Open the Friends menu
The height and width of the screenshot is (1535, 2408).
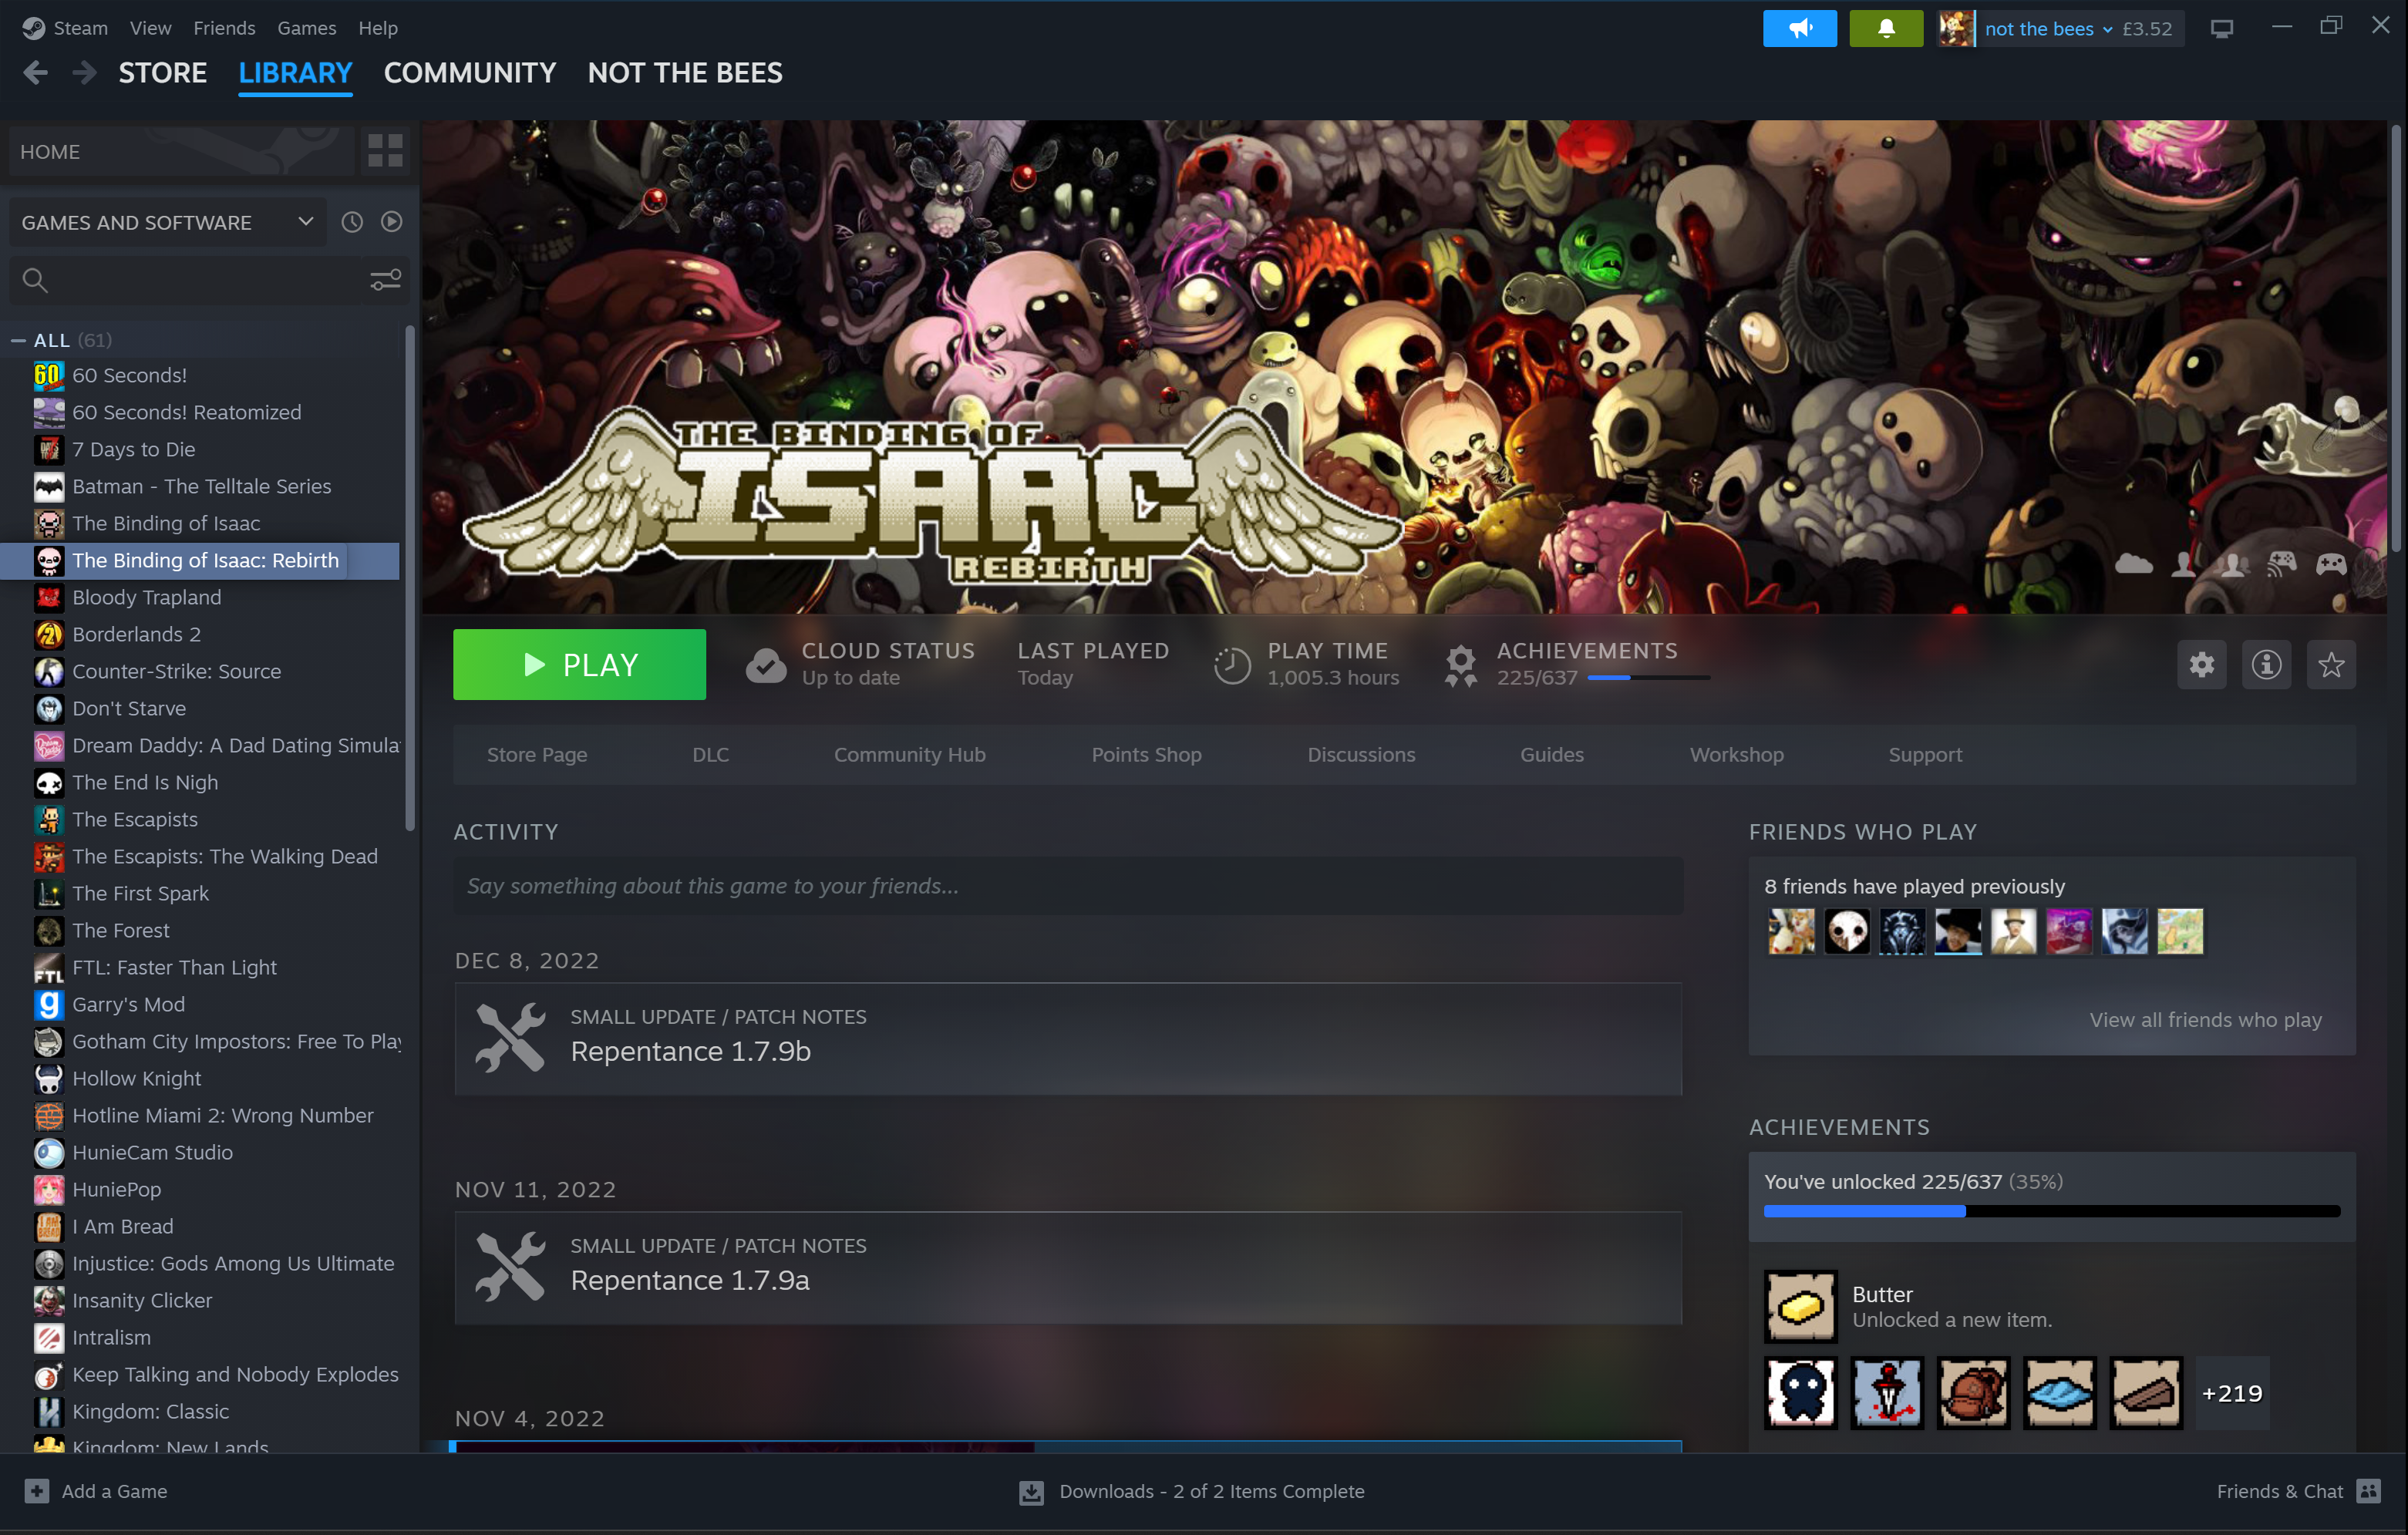point(224,28)
